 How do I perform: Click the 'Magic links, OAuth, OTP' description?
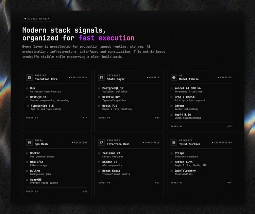point(191,165)
